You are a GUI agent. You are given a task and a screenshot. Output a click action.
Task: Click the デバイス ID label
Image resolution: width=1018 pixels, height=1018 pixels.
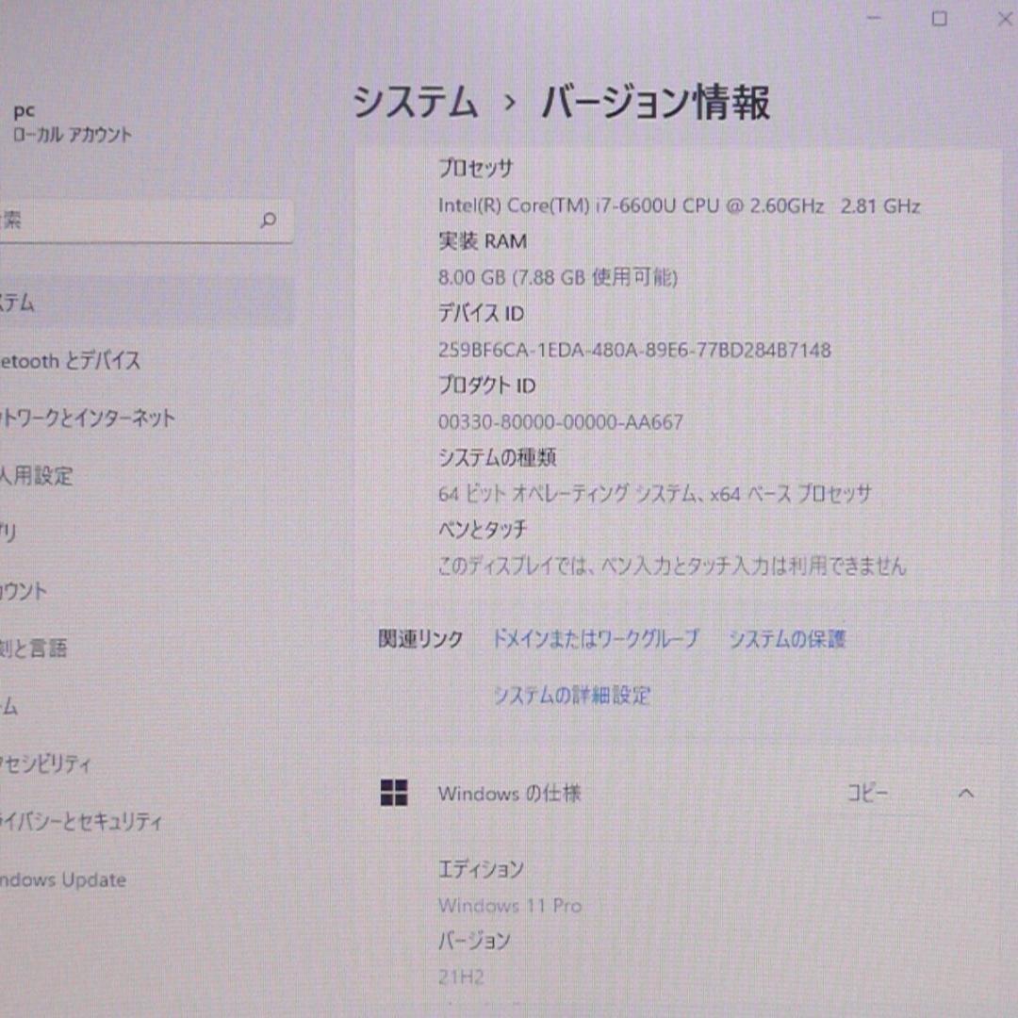[x=481, y=314]
